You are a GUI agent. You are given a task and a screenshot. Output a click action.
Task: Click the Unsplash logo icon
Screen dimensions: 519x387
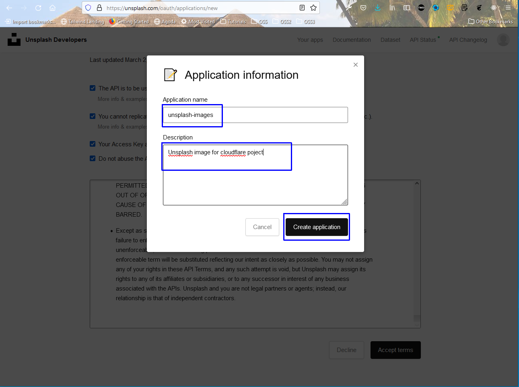point(14,39)
